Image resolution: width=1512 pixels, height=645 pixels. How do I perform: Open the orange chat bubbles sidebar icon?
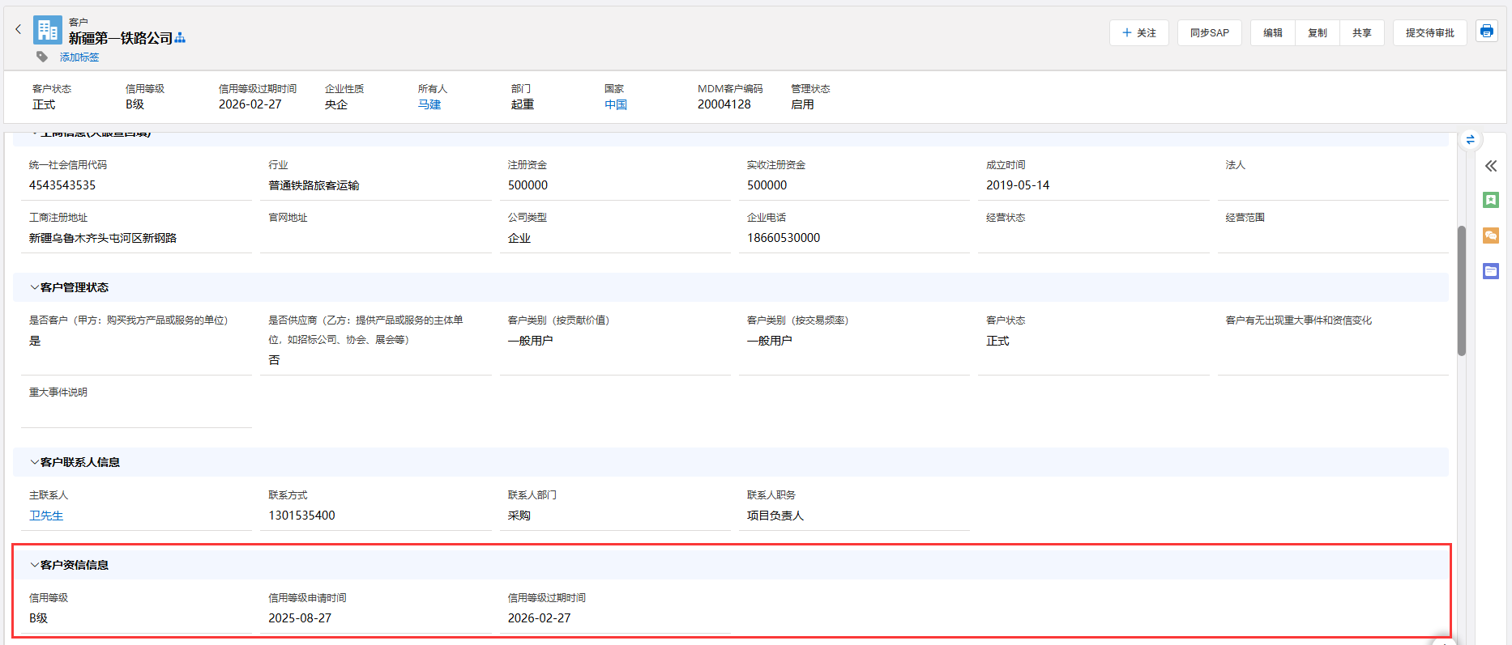pyautogui.click(x=1490, y=236)
